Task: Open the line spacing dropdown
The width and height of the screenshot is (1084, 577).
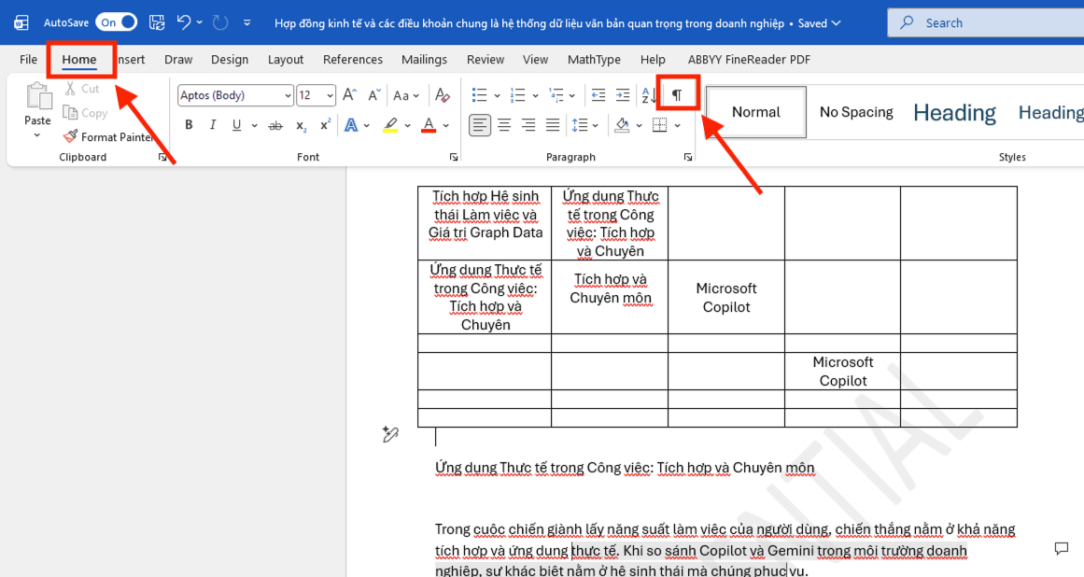Action: click(584, 125)
